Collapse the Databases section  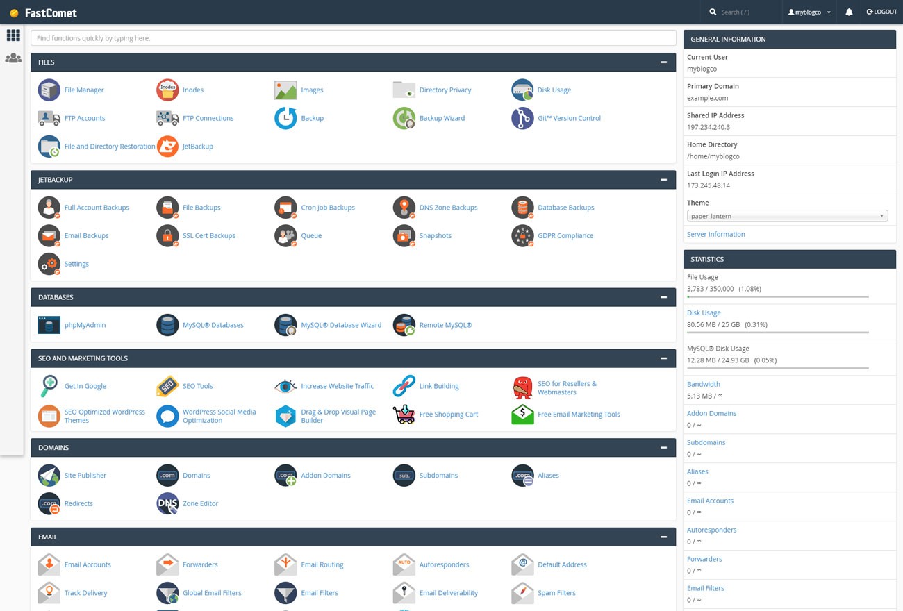click(x=663, y=297)
